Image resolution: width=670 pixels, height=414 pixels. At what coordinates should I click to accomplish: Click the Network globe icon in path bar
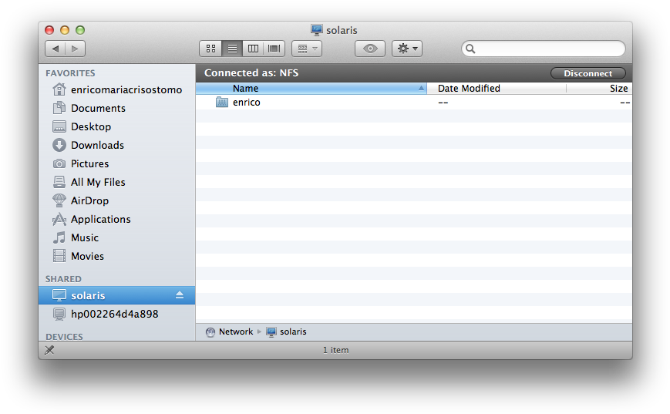[210, 332]
